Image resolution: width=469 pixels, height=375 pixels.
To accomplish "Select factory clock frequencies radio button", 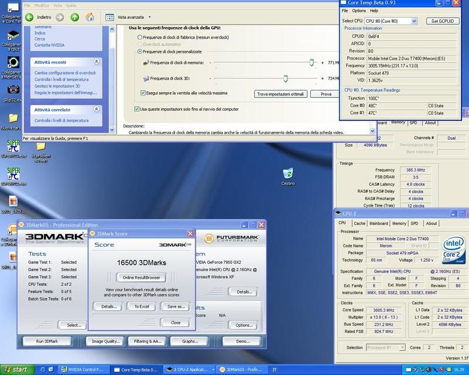I will [140, 37].
